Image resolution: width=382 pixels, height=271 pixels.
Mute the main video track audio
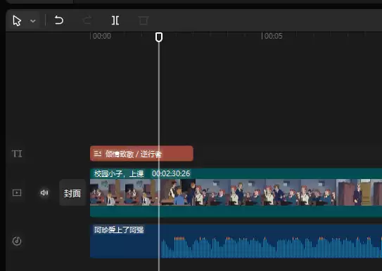44,193
